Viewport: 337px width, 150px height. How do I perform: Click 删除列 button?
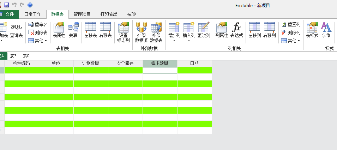tap(290, 32)
